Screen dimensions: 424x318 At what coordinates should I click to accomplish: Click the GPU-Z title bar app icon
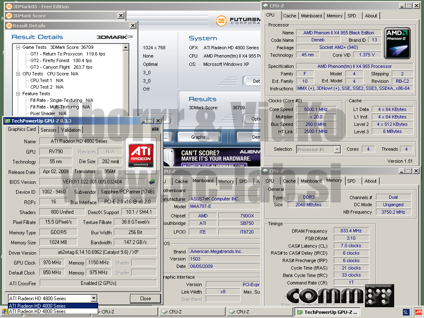[x=7, y=121]
